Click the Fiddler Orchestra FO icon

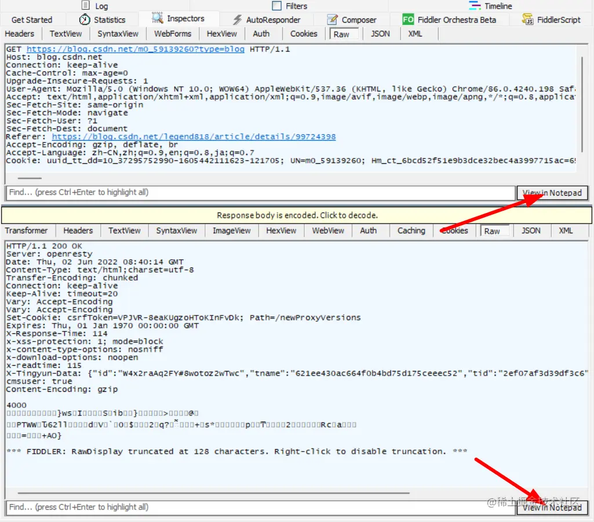point(408,20)
